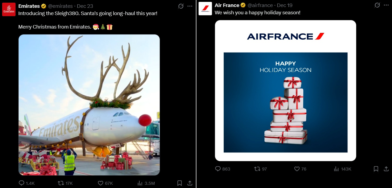The image size is (392, 188).
Task: Share the Emirates tweet via upload icon
Action: 190,183
